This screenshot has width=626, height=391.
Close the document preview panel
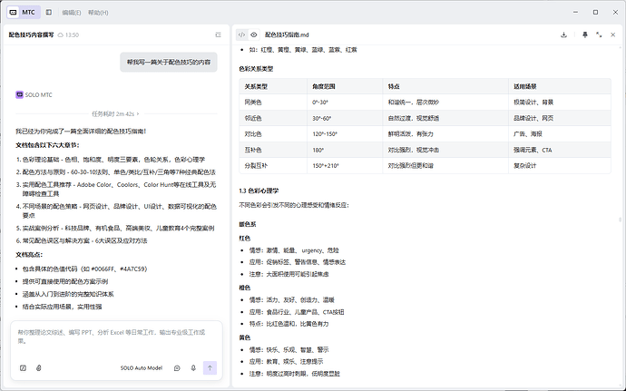pos(612,34)
